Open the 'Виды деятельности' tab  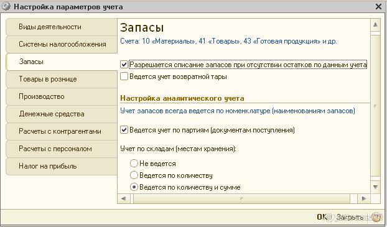point(62,27)
